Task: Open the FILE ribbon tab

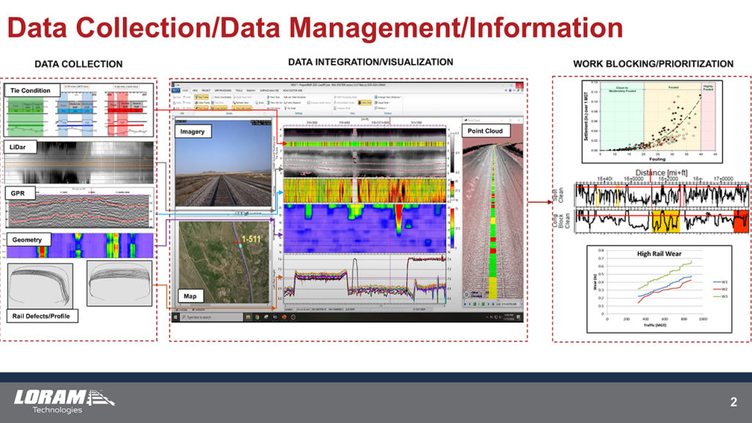Action: pos(176,90)
